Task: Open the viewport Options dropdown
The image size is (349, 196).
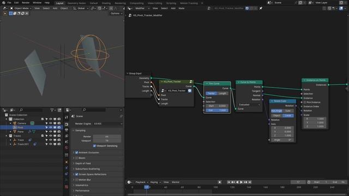Action: tap(116, 13)
